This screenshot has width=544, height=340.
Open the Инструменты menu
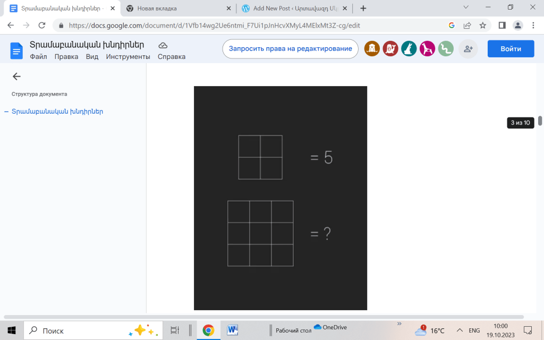point(128,57)
